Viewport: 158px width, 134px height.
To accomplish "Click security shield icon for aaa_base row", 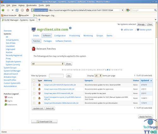I will tap(39, 93).
